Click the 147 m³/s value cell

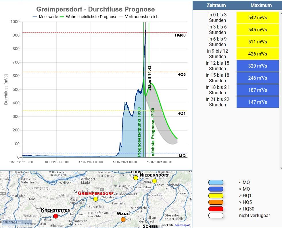coord(258,102)
